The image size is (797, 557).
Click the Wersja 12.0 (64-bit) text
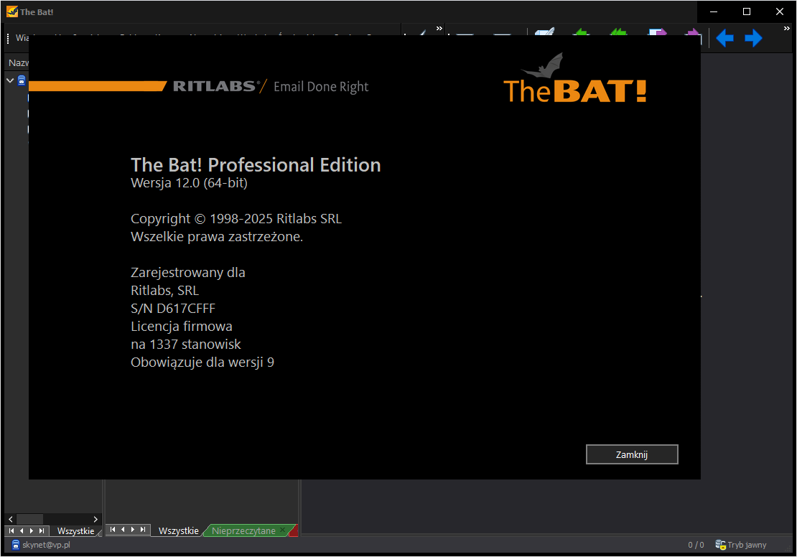pyautogui.click(x=189, y=183)
